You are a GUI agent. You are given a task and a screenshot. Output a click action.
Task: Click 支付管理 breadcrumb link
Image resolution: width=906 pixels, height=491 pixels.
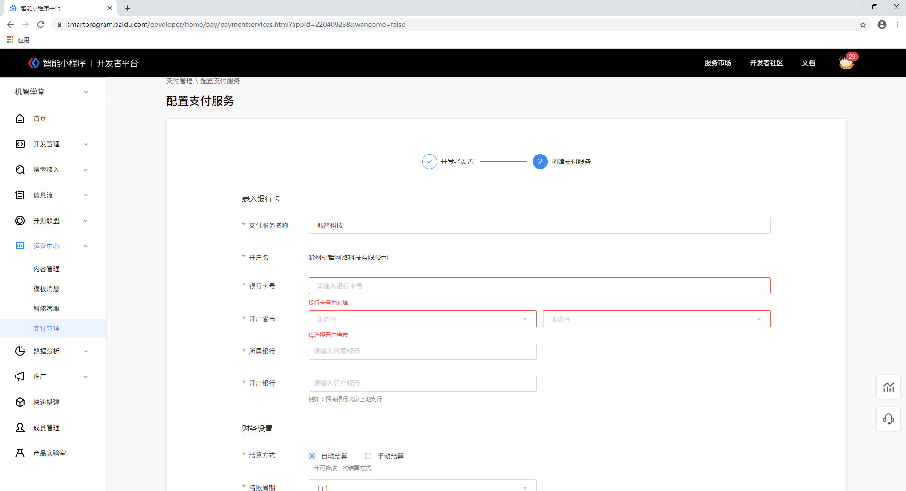coord(179,81)
